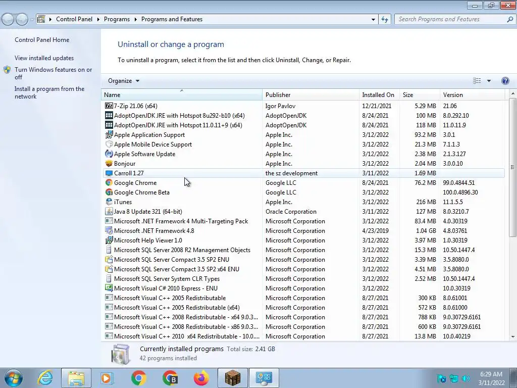Click the Microsoft Help Viewer 1.0 icon
The image size is (517, 388).
click(x=109, y=240)
